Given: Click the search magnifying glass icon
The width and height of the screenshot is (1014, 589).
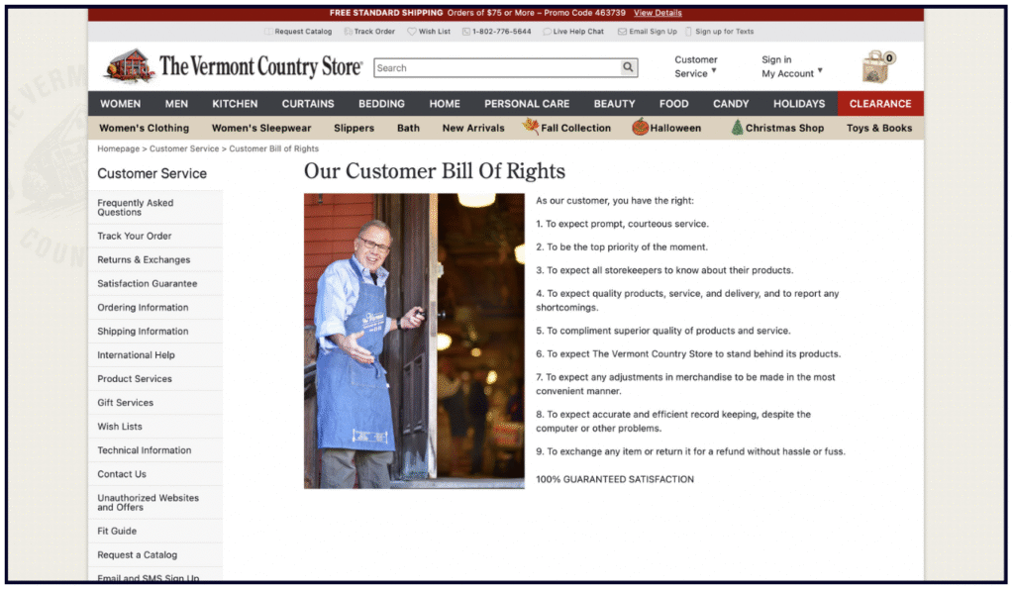Looking at the screenshot, I should pyautogui.click(x=628, y=68).
